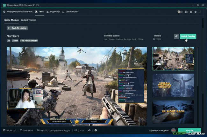The width and height of the screenshot is (207, 137).
Task: Switch to Widget Themes tab
Action: 29,20
